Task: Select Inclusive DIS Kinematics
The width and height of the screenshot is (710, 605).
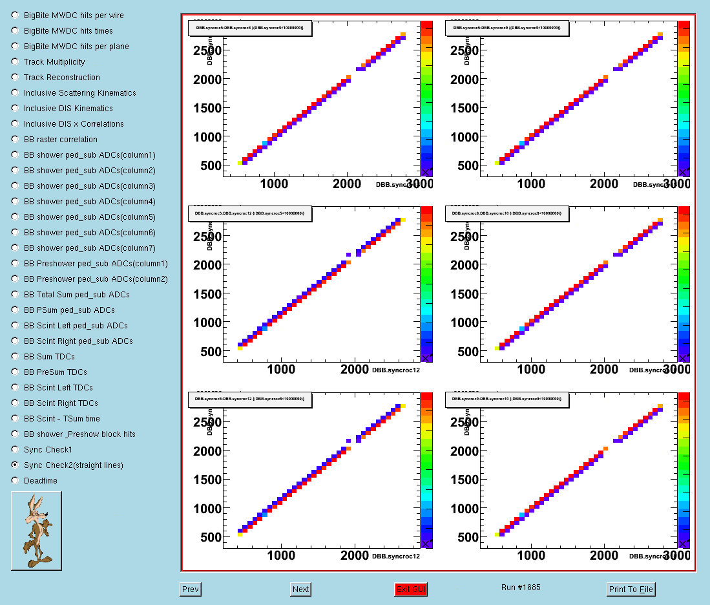Action: [62, 108]
